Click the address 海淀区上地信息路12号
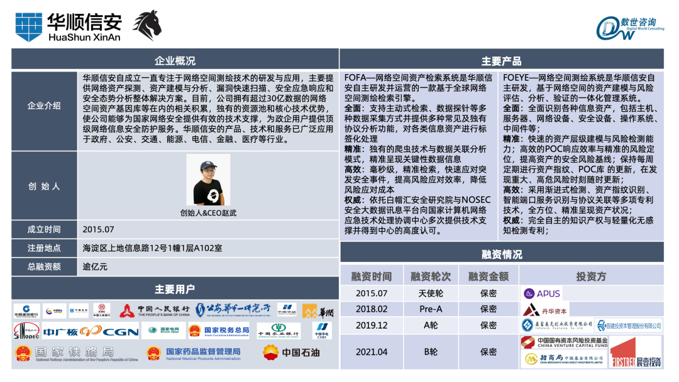 coord(152,248)
